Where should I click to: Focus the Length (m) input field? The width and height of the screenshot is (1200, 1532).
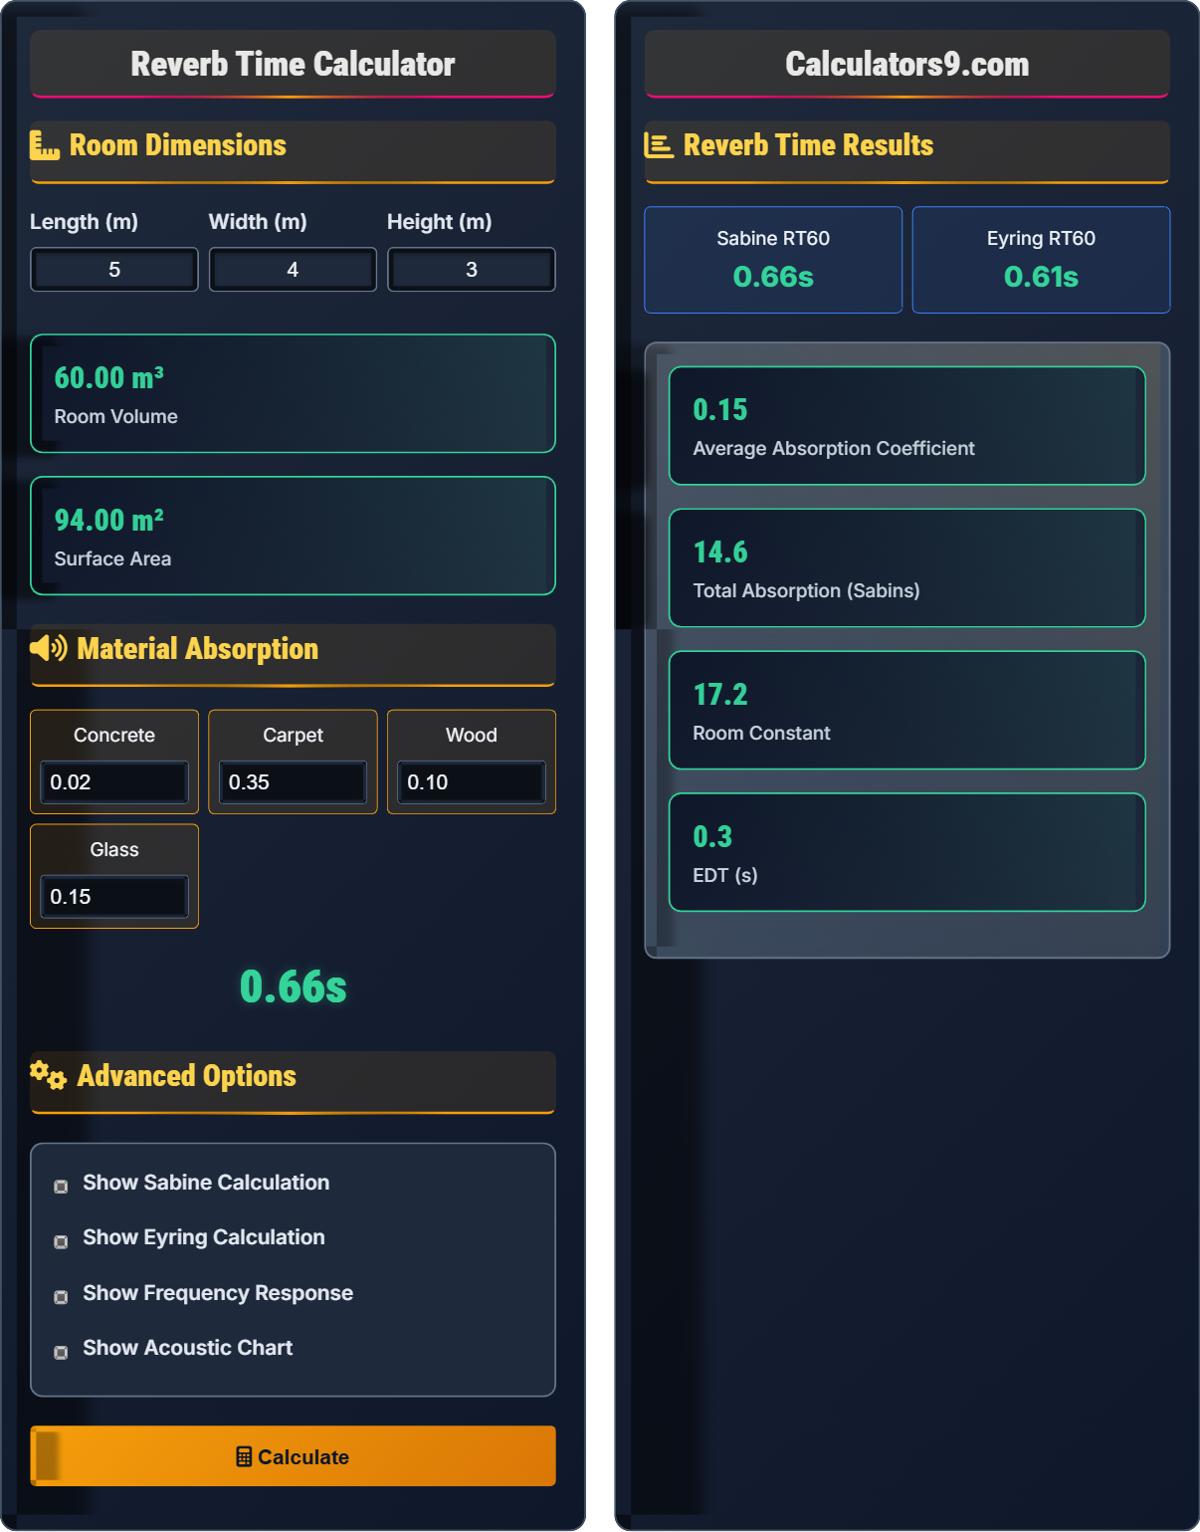(114, 270)
